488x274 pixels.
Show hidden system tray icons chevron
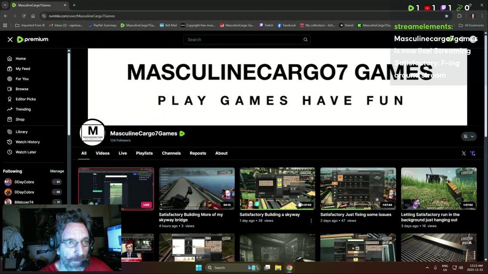[x=427, y=268]
